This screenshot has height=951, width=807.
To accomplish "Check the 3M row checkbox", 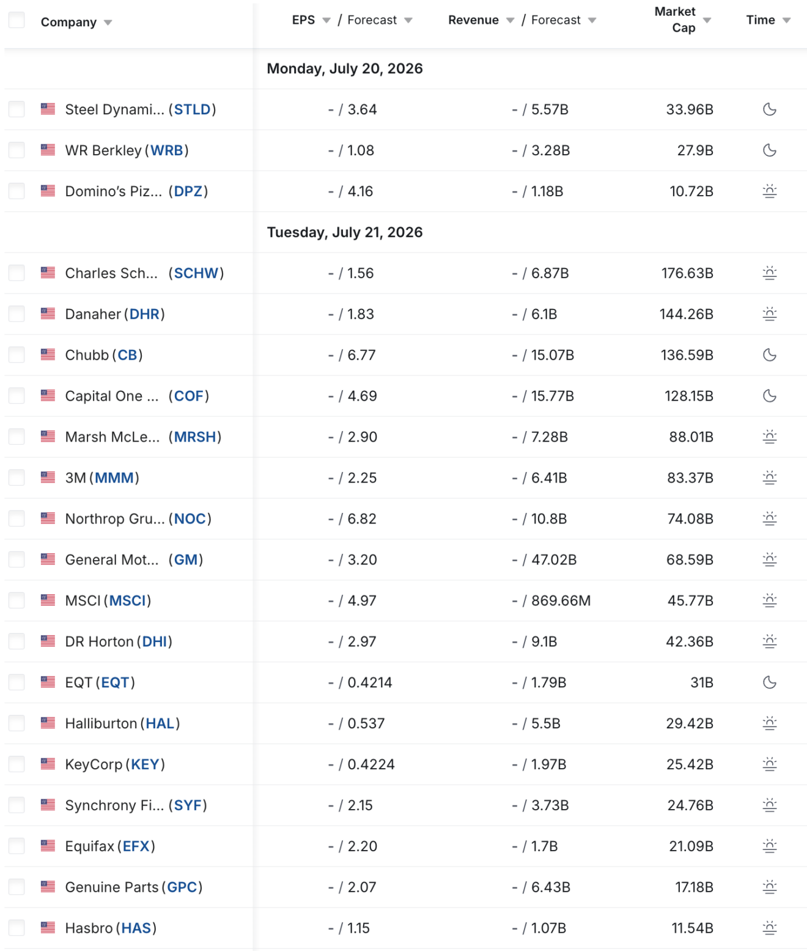I will point(17,478).
